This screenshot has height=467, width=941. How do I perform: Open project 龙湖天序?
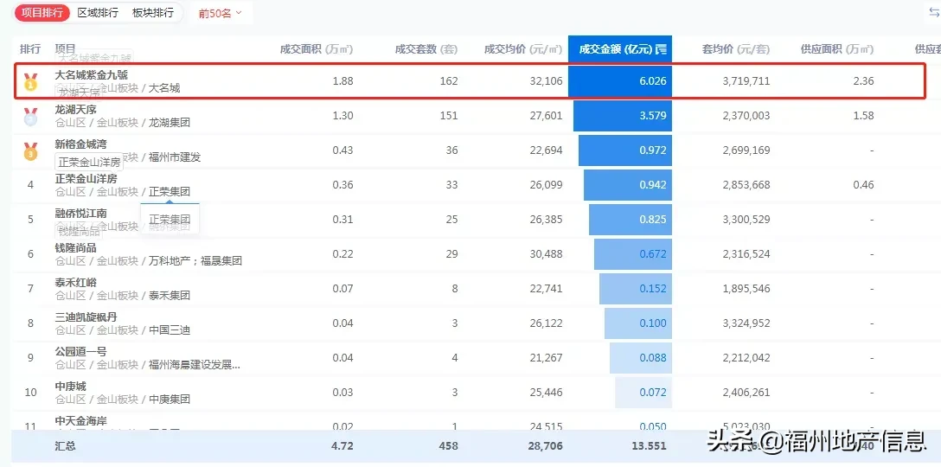pyautogui.click(x=75, y=110)
